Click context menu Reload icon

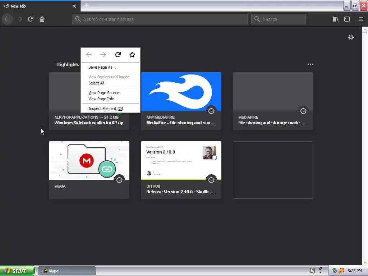pyautogui.click(x=118, y=55)
